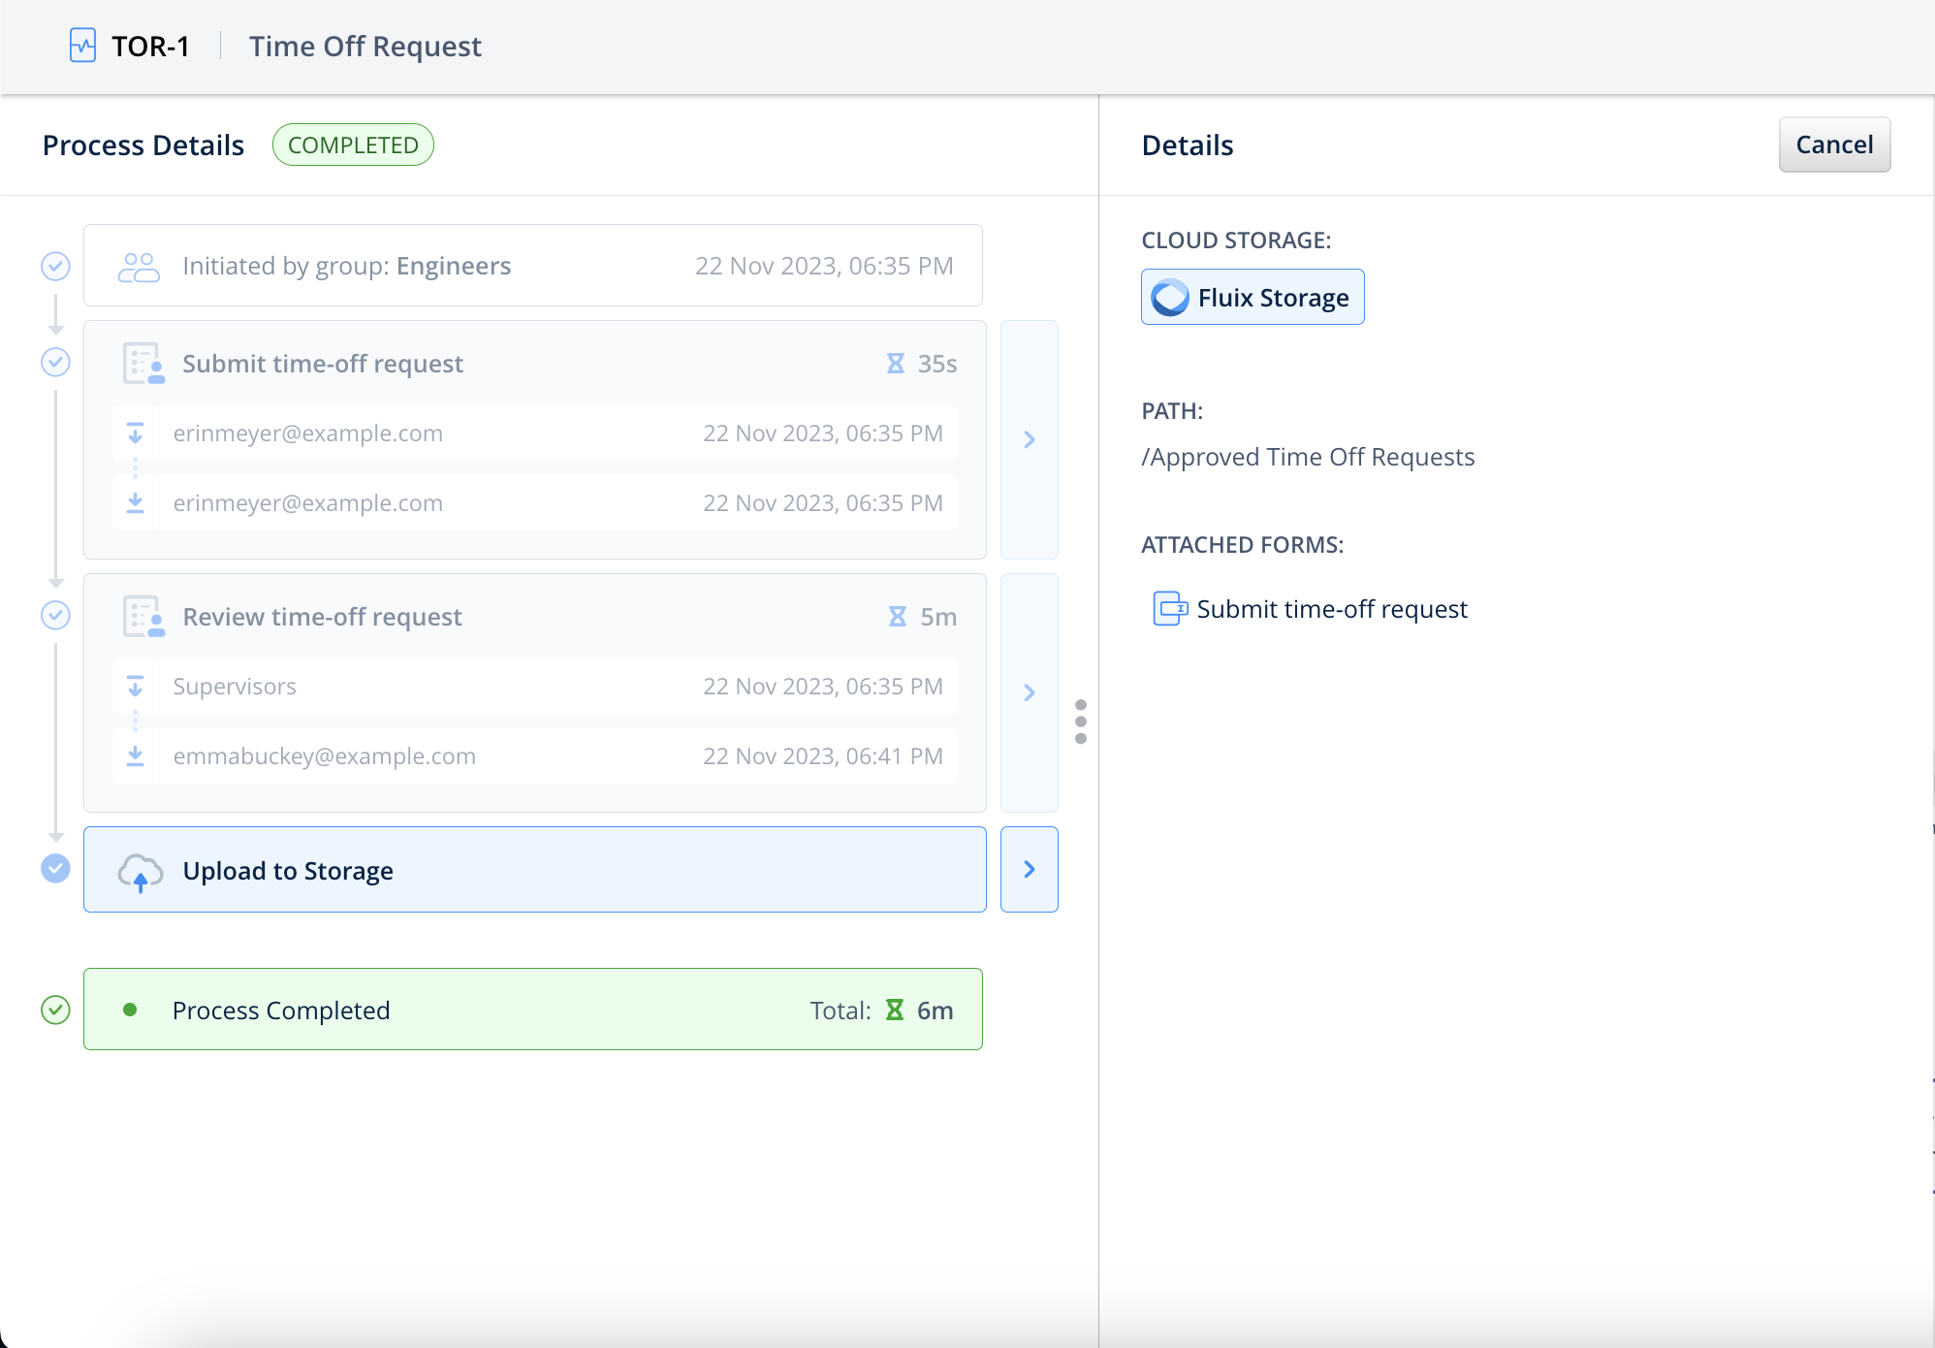Click the Engineers group people icon
Viewport: 1935px width, 1348px height.
[139, 267]
